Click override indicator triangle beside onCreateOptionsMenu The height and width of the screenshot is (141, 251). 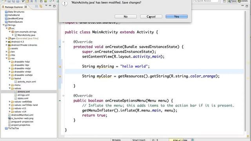pos(60,101)
